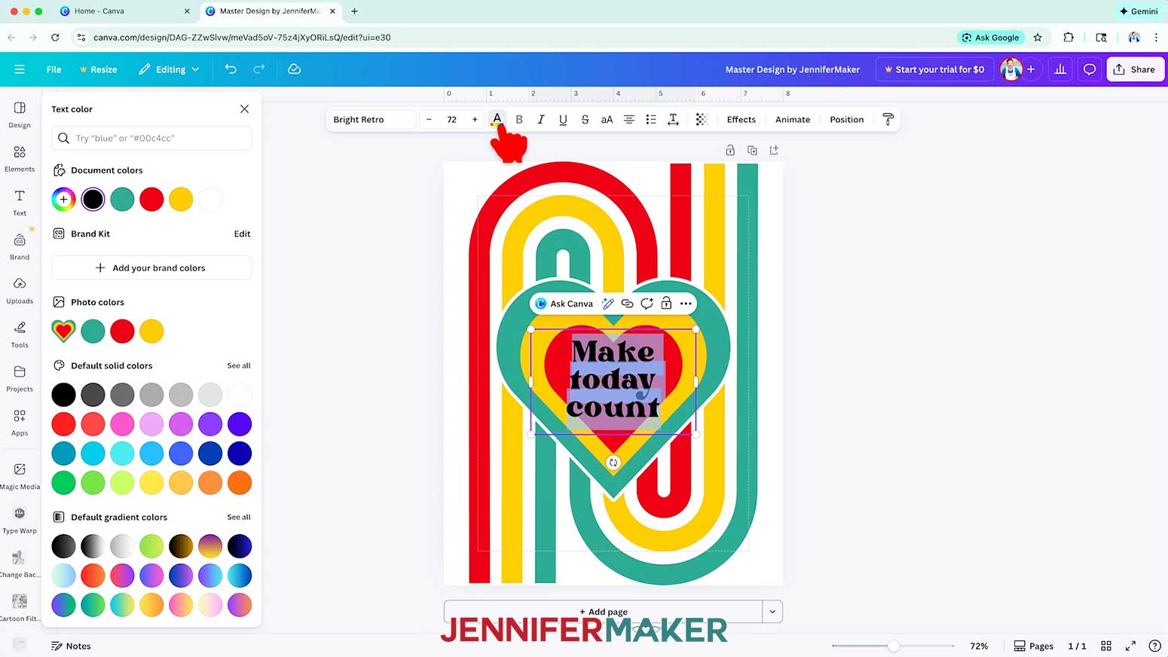The image size is (1168, 657).
Task: Open the analytics chart icon
Action: pyautogui.click(x=1060, y=69)
